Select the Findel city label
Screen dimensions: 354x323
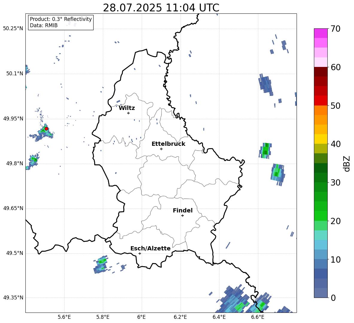click(x=183, y=210)
